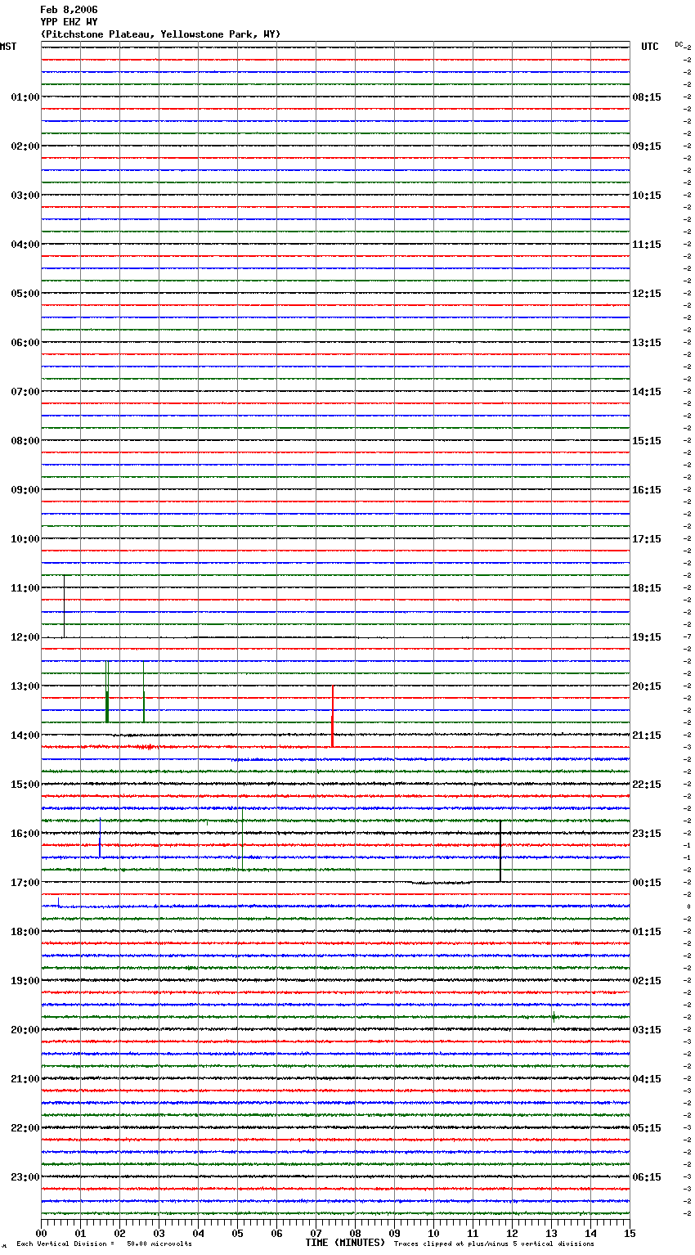
Task: Click the date text "Feb 8,2006"
Action: click(x=69, y=10)
